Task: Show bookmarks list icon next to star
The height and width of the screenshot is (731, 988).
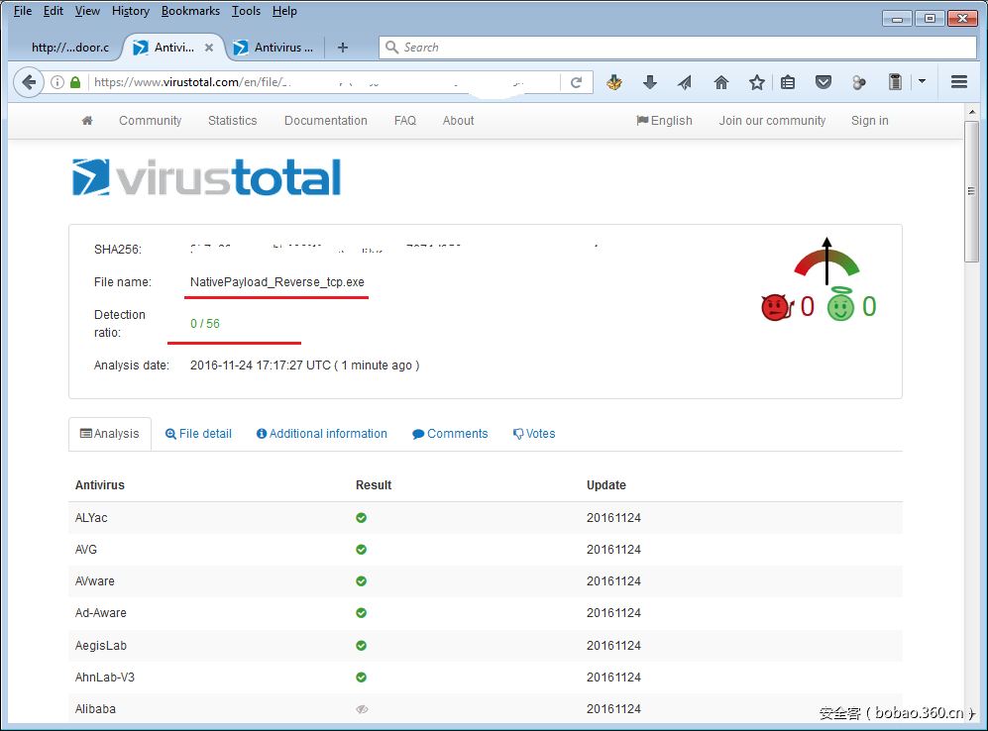Action: [x=788, y=82]
